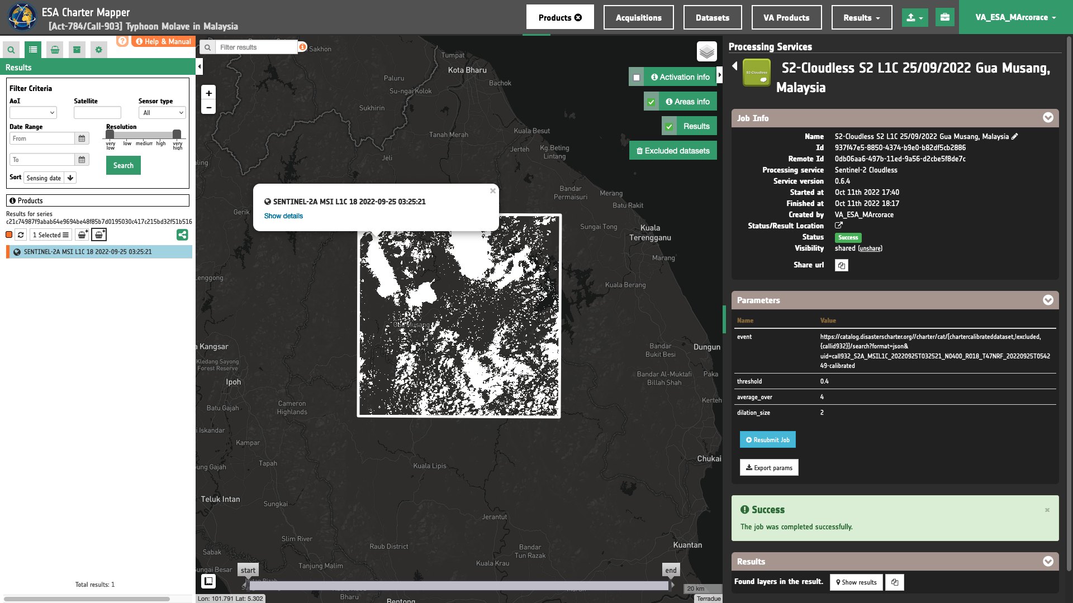Focus the Filter results map input
1073x603 pixels.
click(x=257, y=47)
